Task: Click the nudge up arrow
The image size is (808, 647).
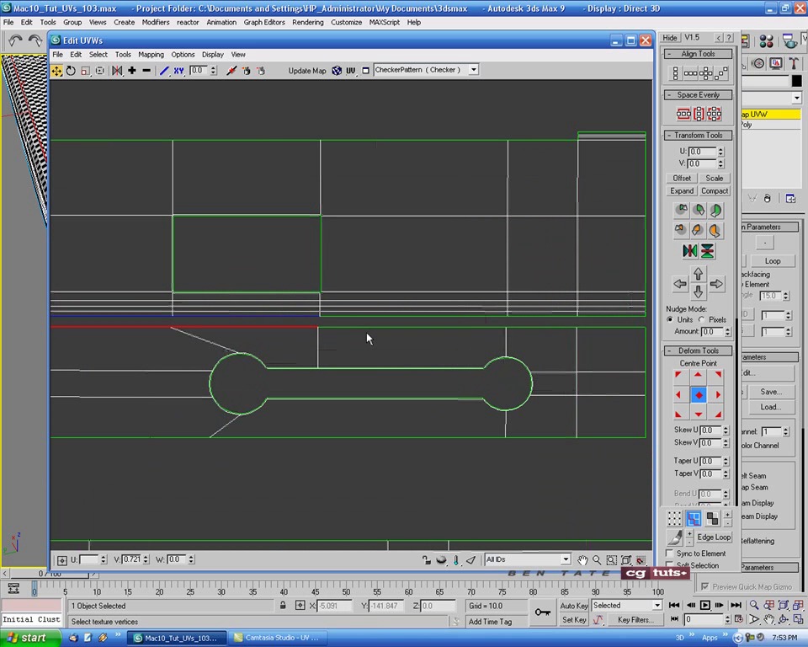Action: pyautogui.click(x=699, y=274)
